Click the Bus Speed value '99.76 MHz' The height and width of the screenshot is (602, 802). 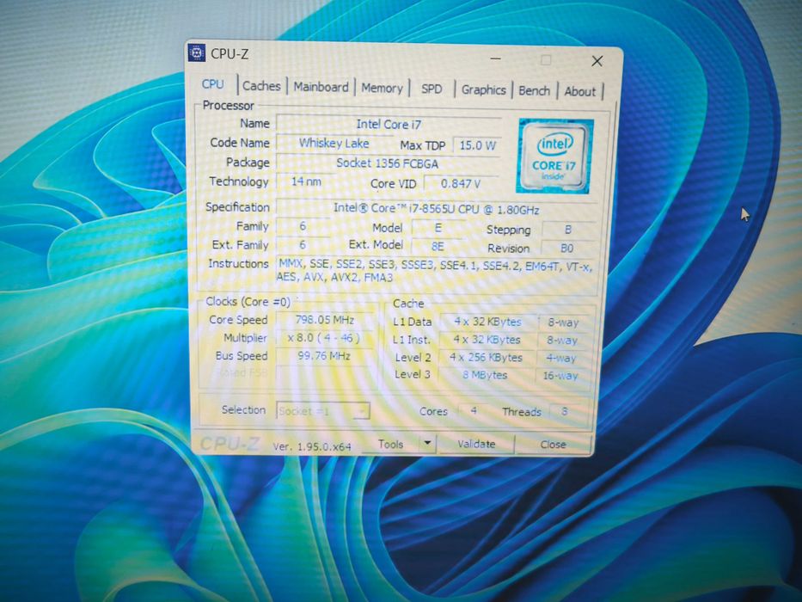(x=324, y=356)
